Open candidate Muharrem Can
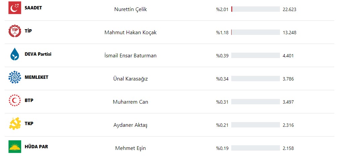The image size is (338, 159). point(131,102)
